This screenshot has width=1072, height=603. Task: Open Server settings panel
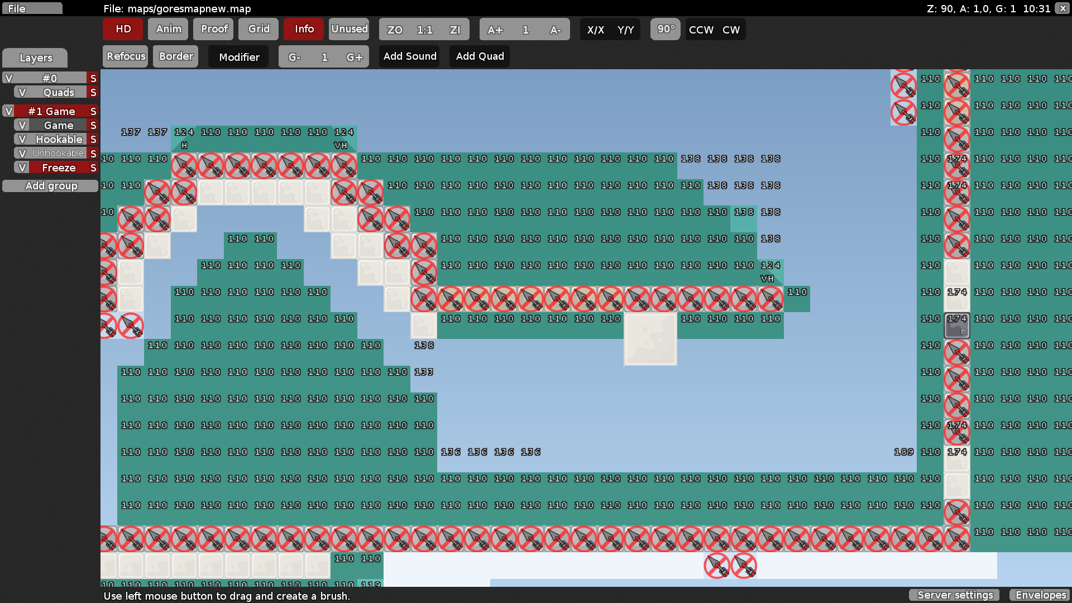955,595
